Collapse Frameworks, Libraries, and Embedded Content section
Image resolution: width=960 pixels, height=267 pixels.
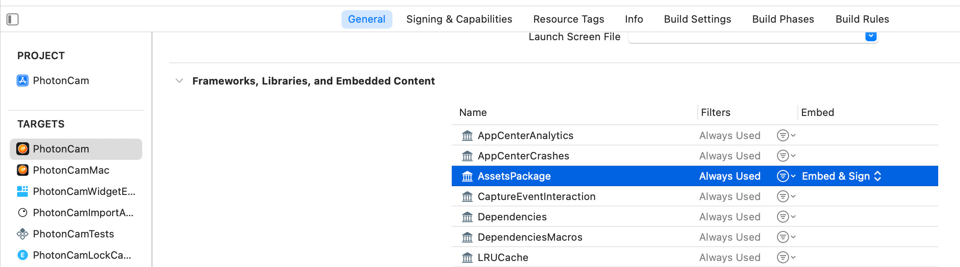click(x=179, y=81)
